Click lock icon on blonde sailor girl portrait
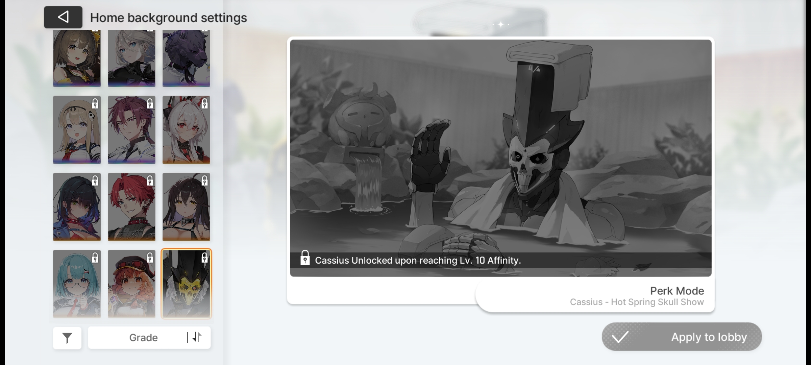 pos(95,104)
